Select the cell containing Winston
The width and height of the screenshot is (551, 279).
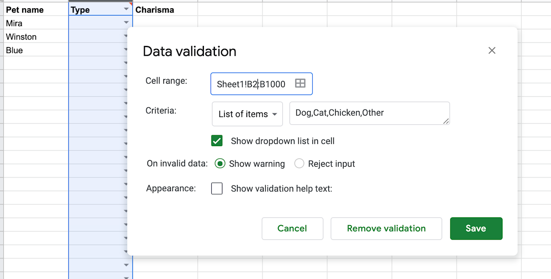coord(35,37)
